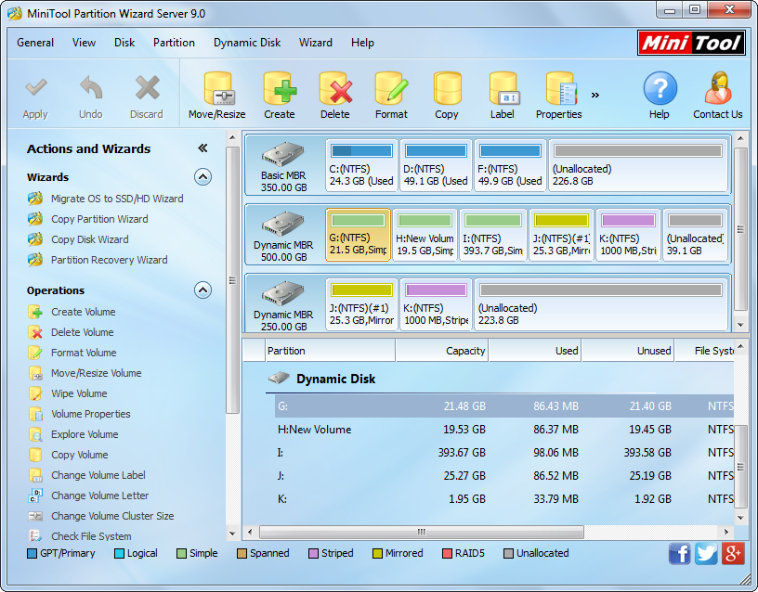Image resolution: width=758 pixels, height=592 pixels.
Task: Select 223.8 GB Unallocated block on 250 GB disk
Action: (x=601, y=304)
